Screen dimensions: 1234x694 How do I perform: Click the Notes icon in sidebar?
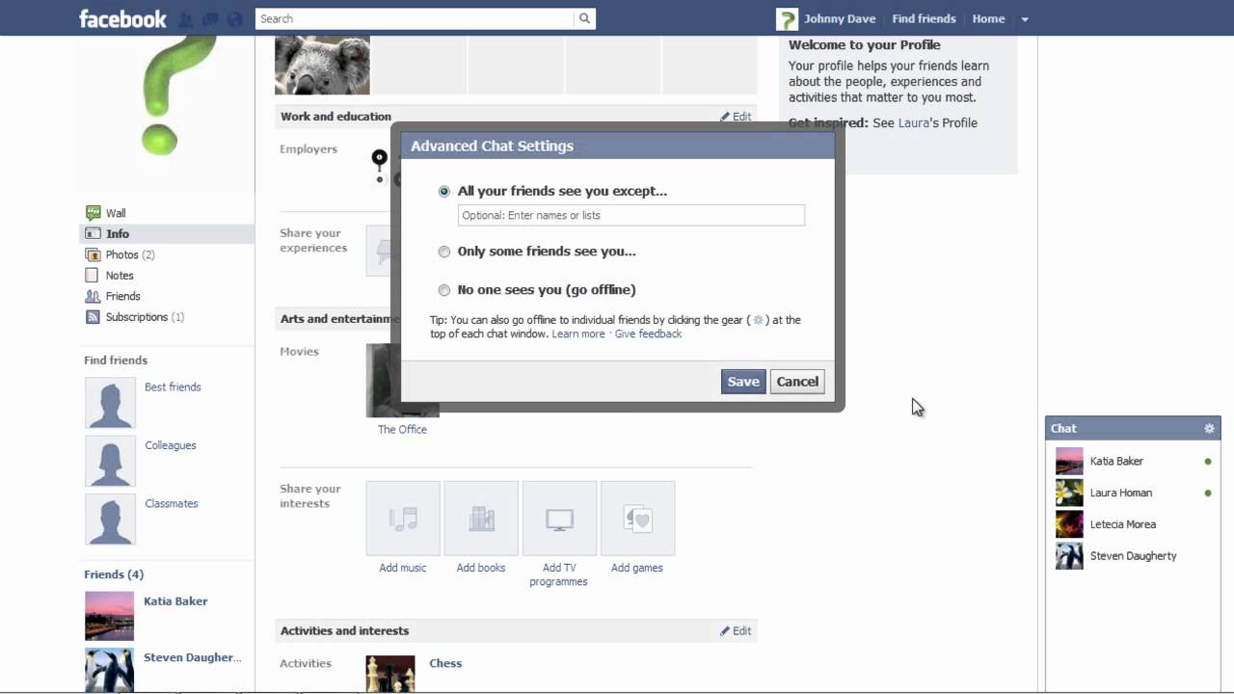[x=93, y=276]
